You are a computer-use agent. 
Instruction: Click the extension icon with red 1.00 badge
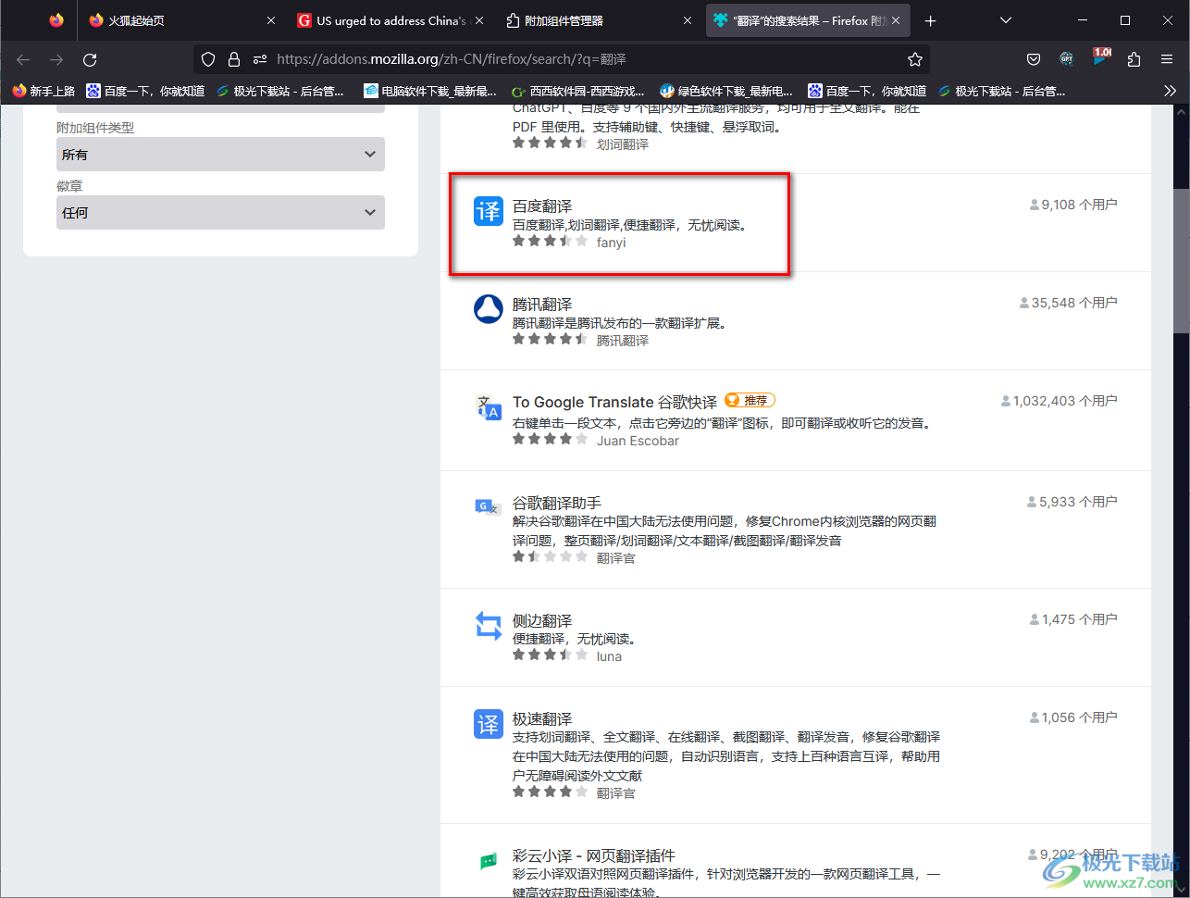(x=1101, y=58)
